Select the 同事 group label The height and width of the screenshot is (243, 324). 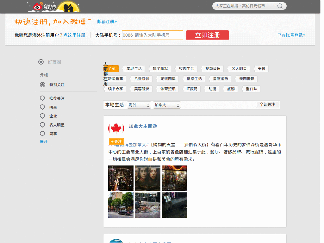[53, 134]
